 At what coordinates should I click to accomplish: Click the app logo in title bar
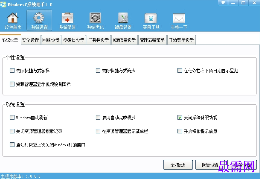pos(3,4)
